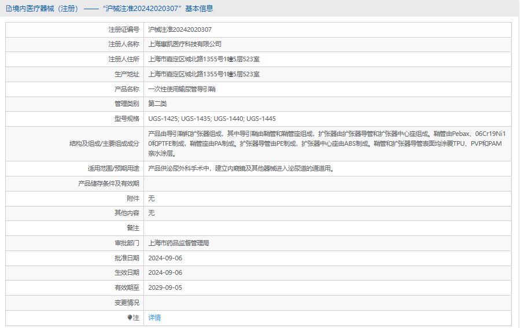The width and height of the screenshot is (520, 328).
Task: Click the 生效日期 value 2024-09-06
Action: (165, 272)
